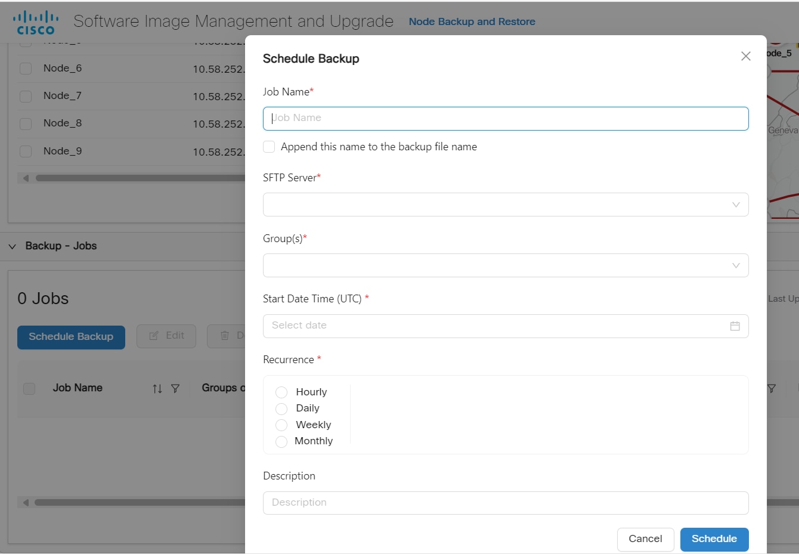Select the Weekly recurrence option
The height and width of the screenshot is (554, 799).
(281, 425)
